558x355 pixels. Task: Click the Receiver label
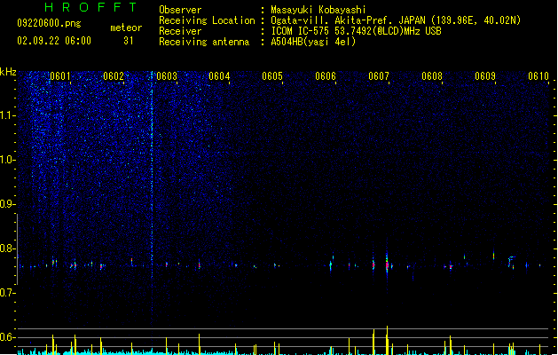pyautogui.click(x=180, y=31)
